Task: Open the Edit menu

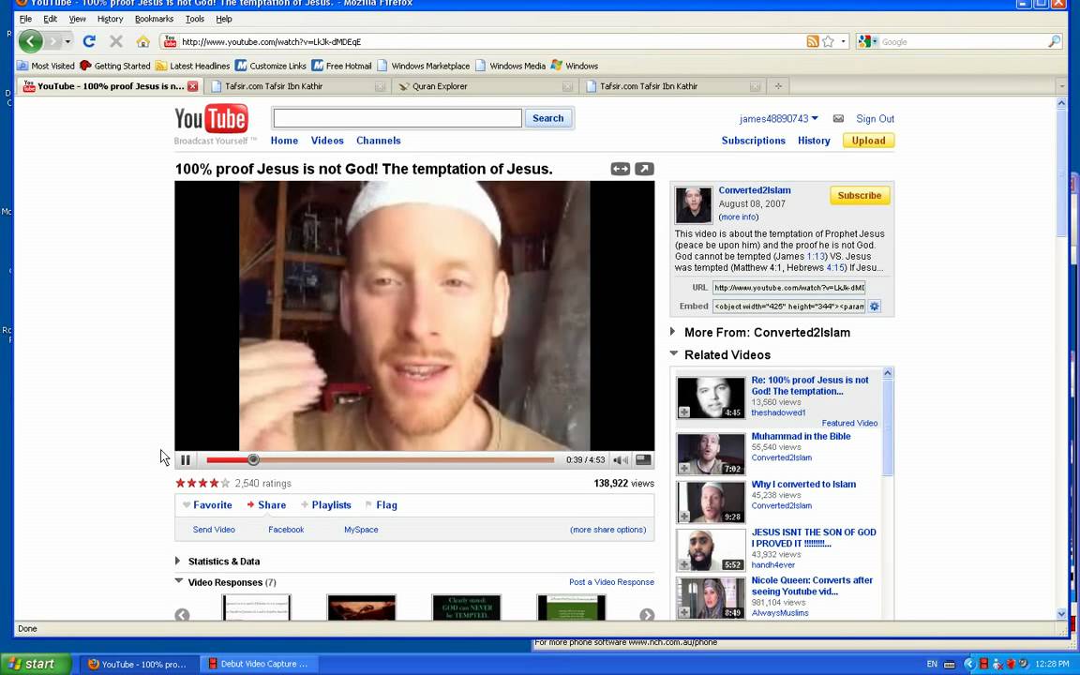Action: (51, 19)
